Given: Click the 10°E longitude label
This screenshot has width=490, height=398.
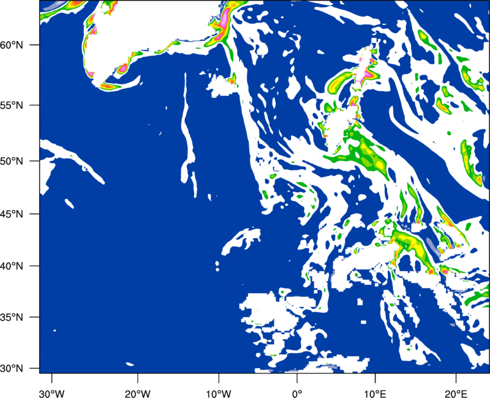Looking at the screenshot, I should [x=375, y=394].
